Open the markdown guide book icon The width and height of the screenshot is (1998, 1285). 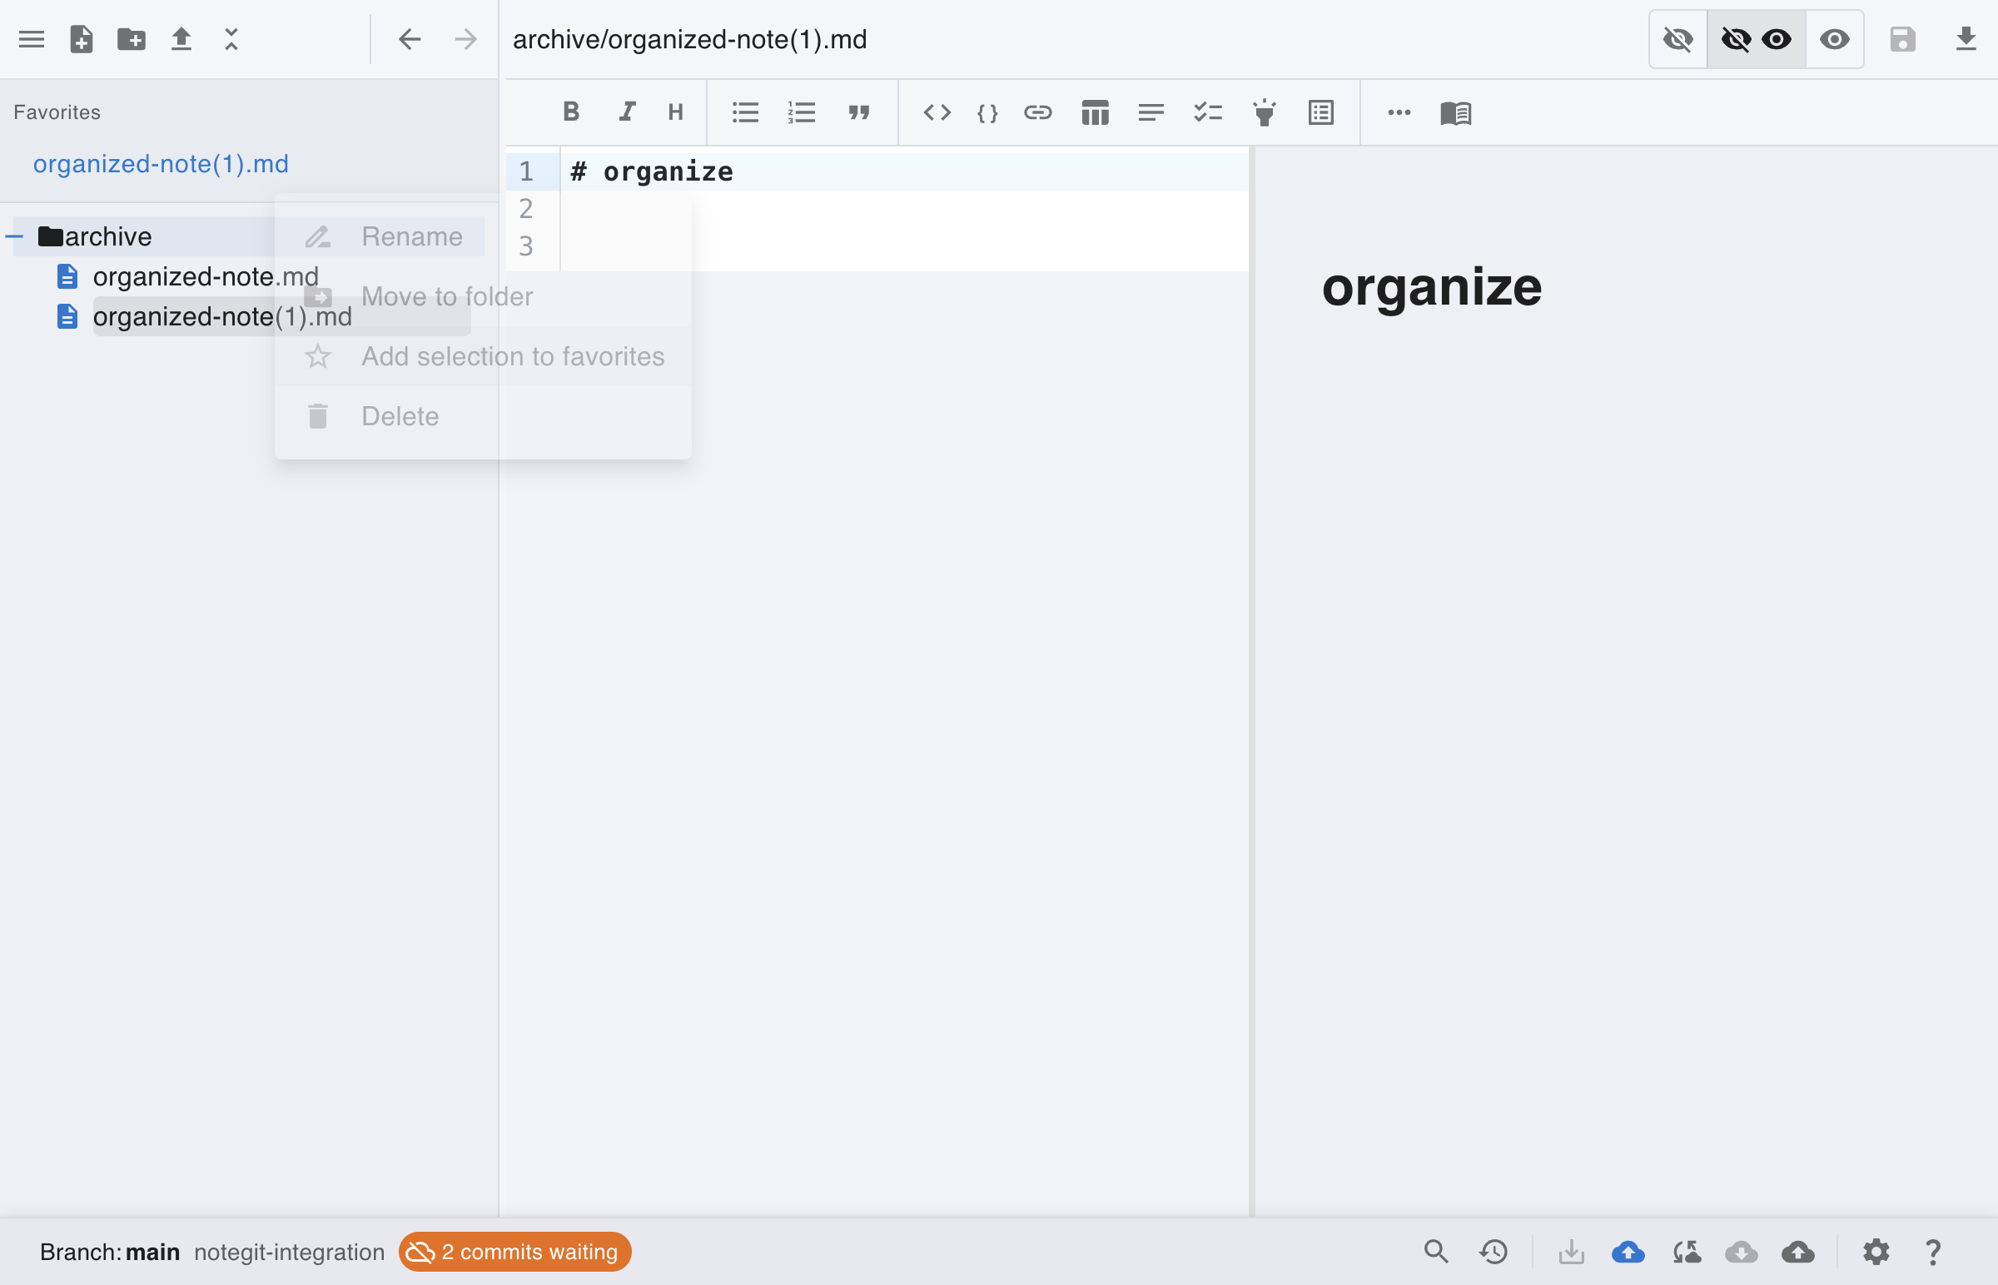(x=1455, y=112)
